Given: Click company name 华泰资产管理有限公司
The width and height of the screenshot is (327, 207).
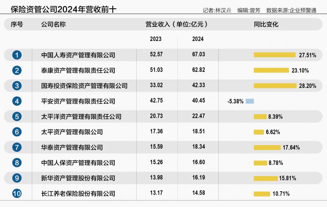Looking at the screenshot, I should click(72, 147).
